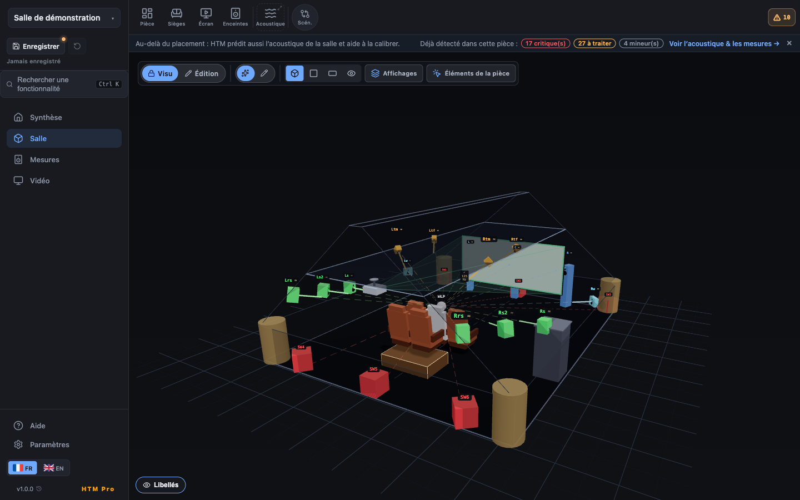Follow Voir l'acoustique & les mesures link

click(x=724, y=43)
